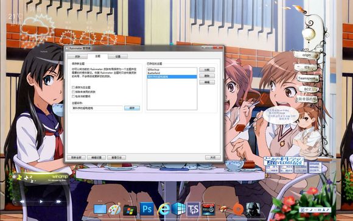
Task: Open the Windows-logo folder dock icon
Action: pos(130,211)
